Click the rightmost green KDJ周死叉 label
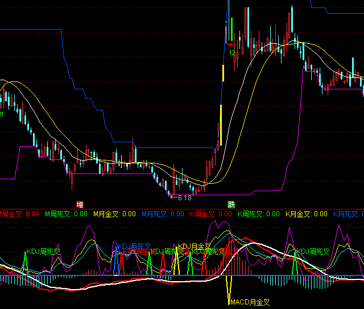The width and height of the screenshot is (364, 309). [x=313, y=251]
